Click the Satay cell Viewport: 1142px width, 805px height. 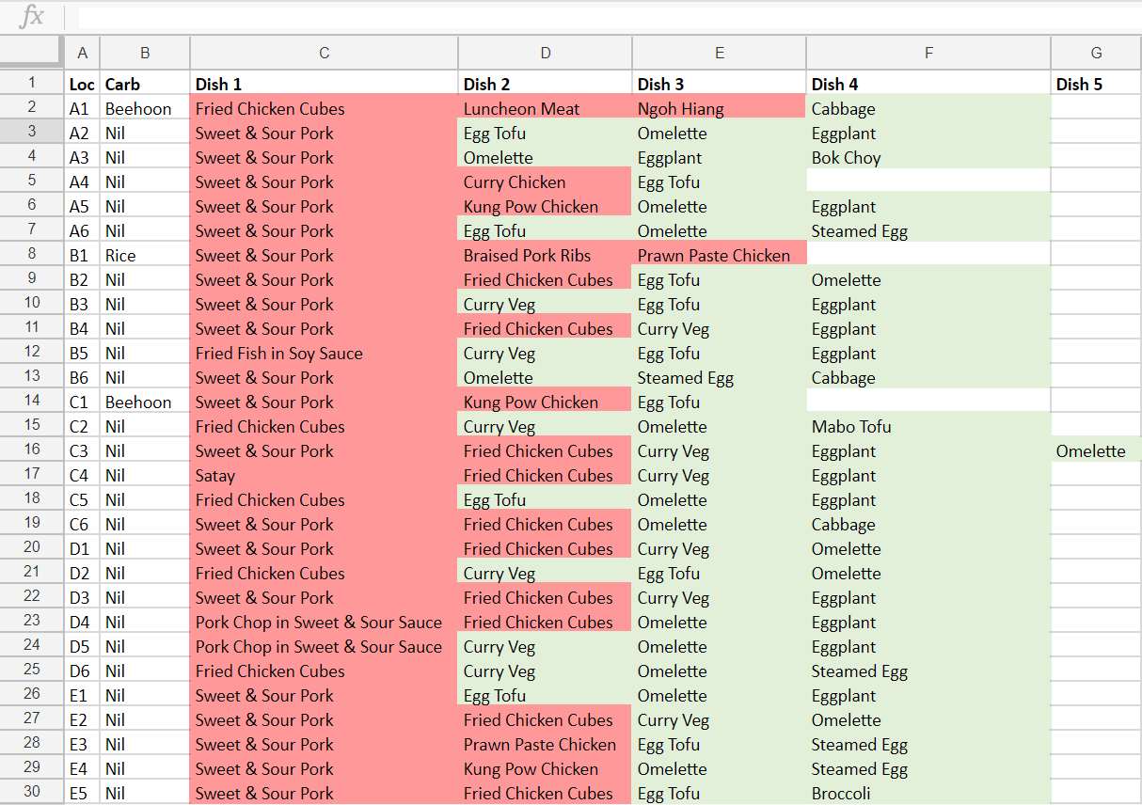324,476
